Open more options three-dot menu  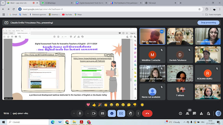pos(138,114)
